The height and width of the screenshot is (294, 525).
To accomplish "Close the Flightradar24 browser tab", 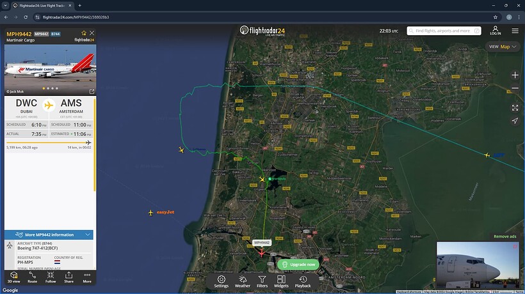I will pos(70,5).
